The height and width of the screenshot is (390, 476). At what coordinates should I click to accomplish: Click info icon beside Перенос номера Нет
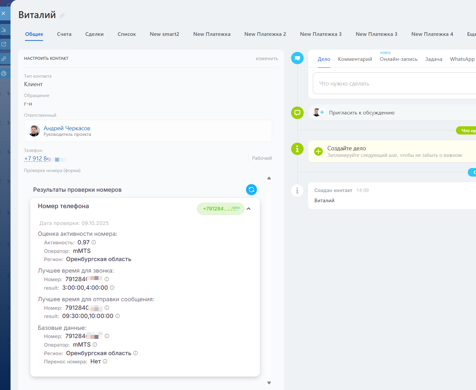(x=105, y=361)
